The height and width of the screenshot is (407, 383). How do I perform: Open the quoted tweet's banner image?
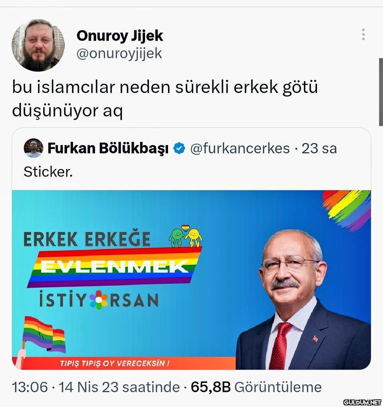[x=191, y=280]
